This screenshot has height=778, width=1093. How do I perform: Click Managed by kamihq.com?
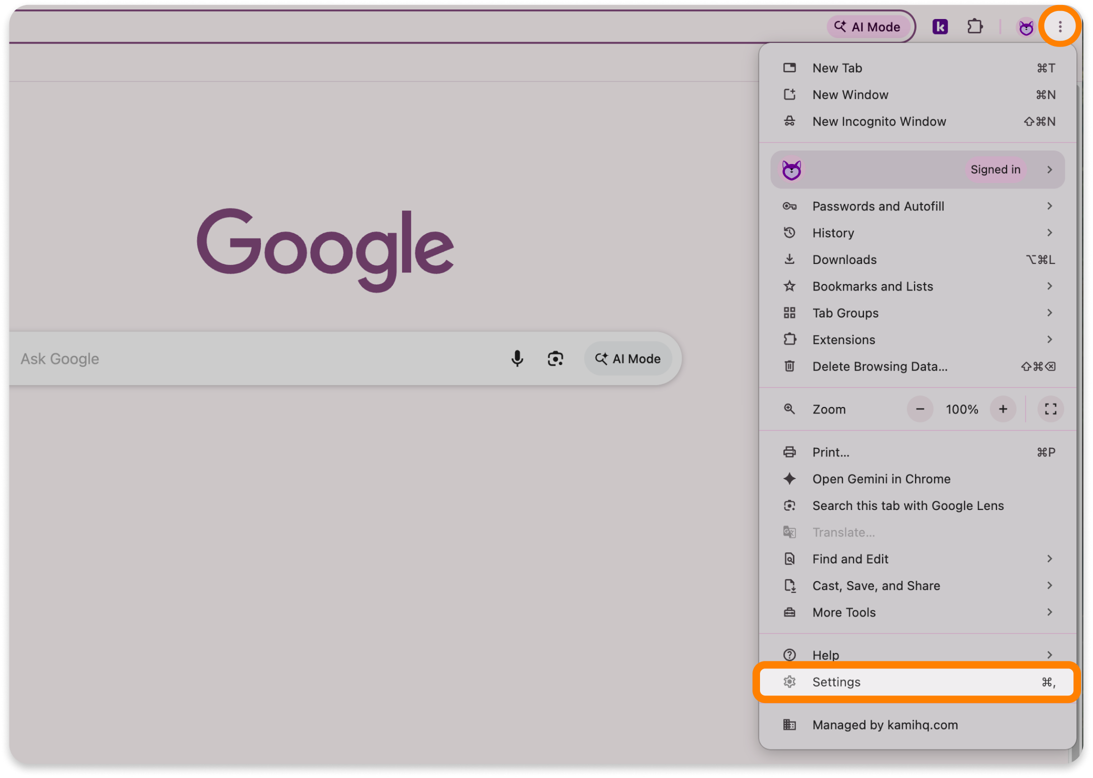917,725
